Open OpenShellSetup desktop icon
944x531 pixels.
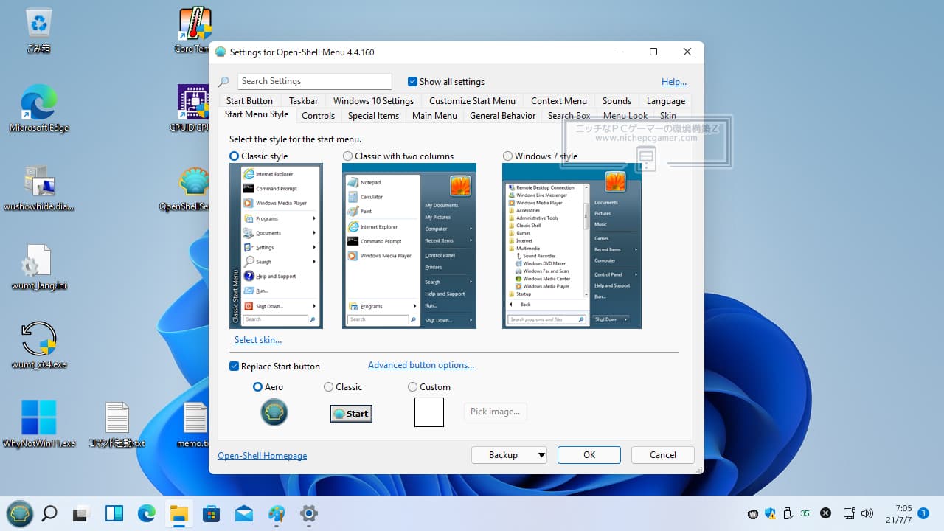coord(195,187)
